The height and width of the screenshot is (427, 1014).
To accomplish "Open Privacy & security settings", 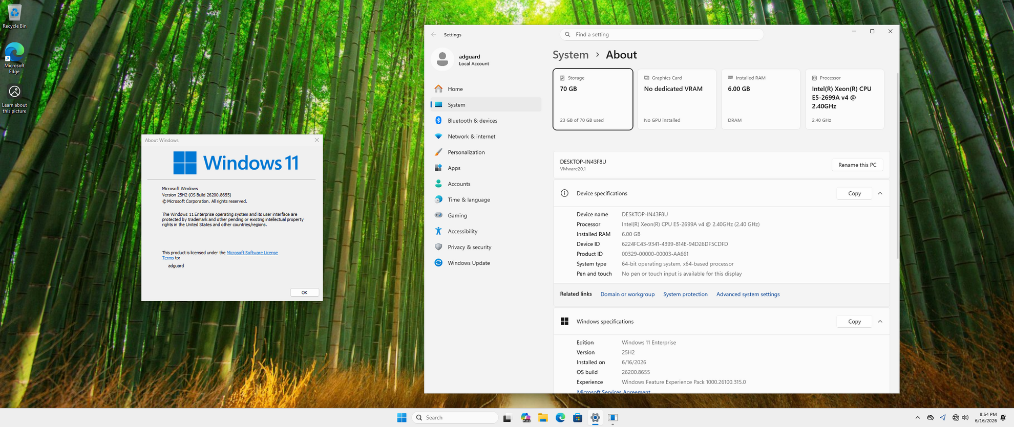I will 485,248.
